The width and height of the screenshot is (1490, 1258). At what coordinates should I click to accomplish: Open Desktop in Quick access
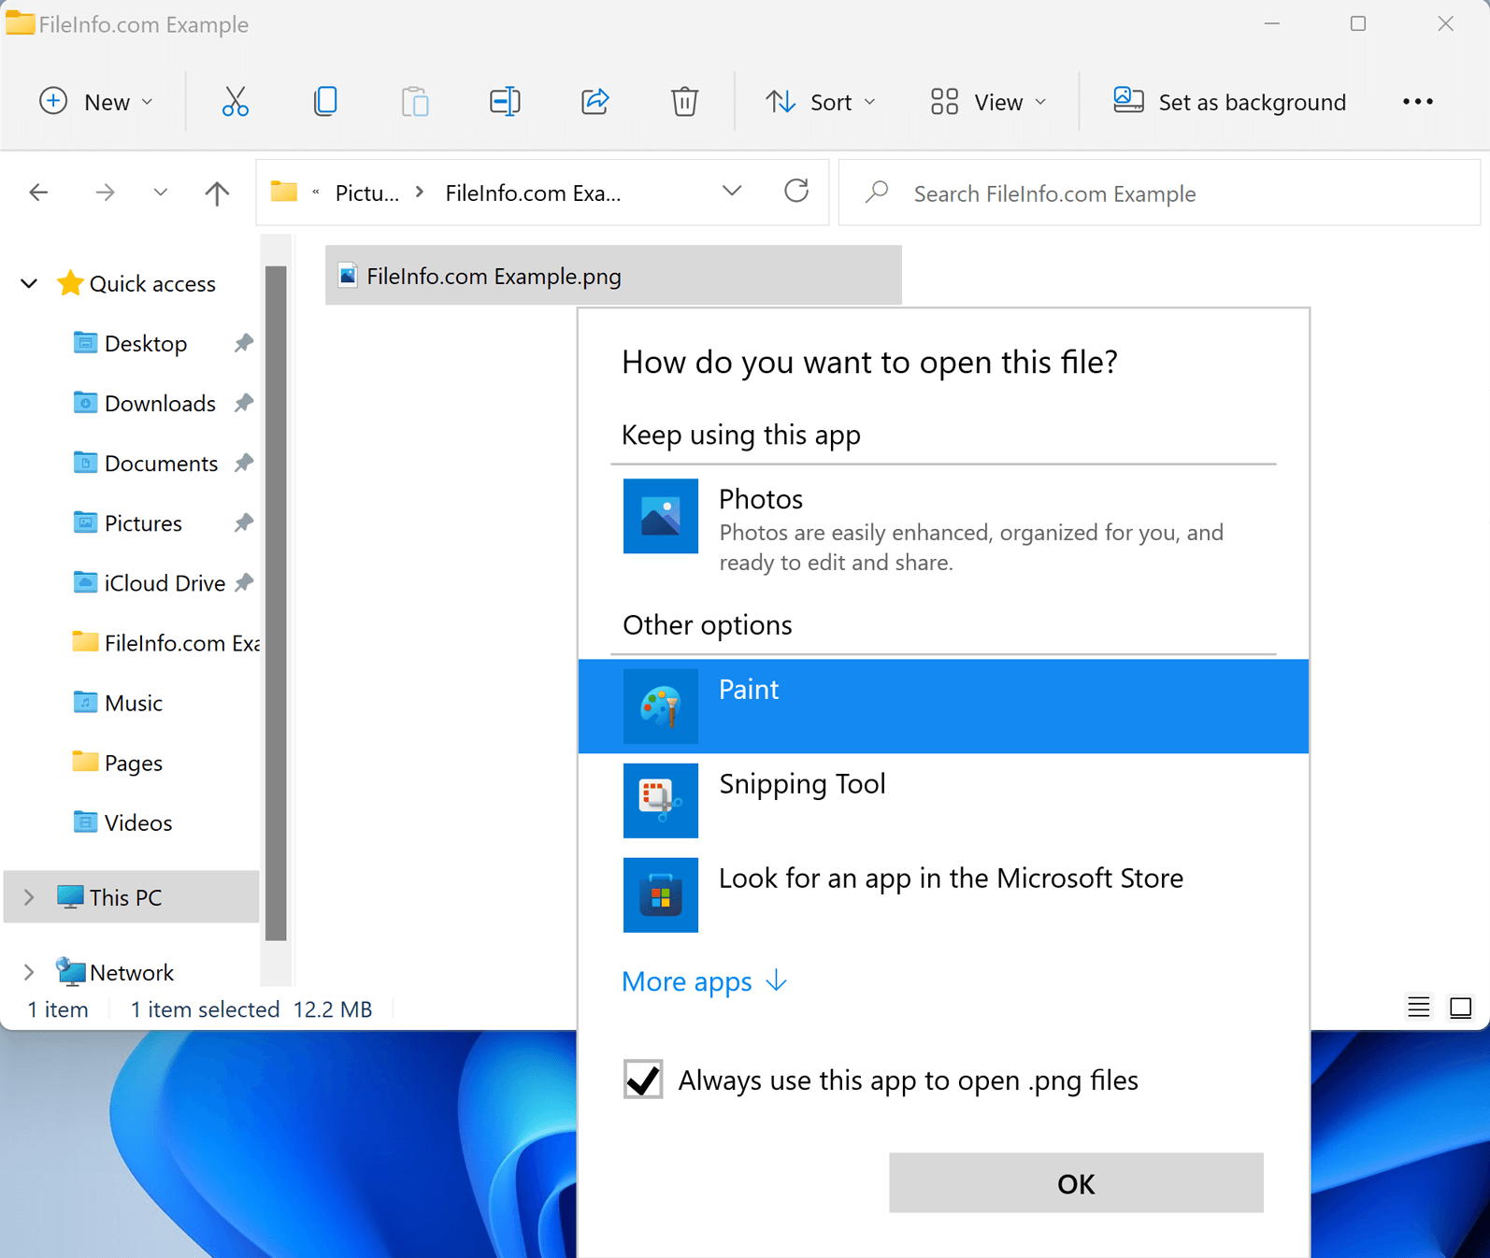point(146,343)
